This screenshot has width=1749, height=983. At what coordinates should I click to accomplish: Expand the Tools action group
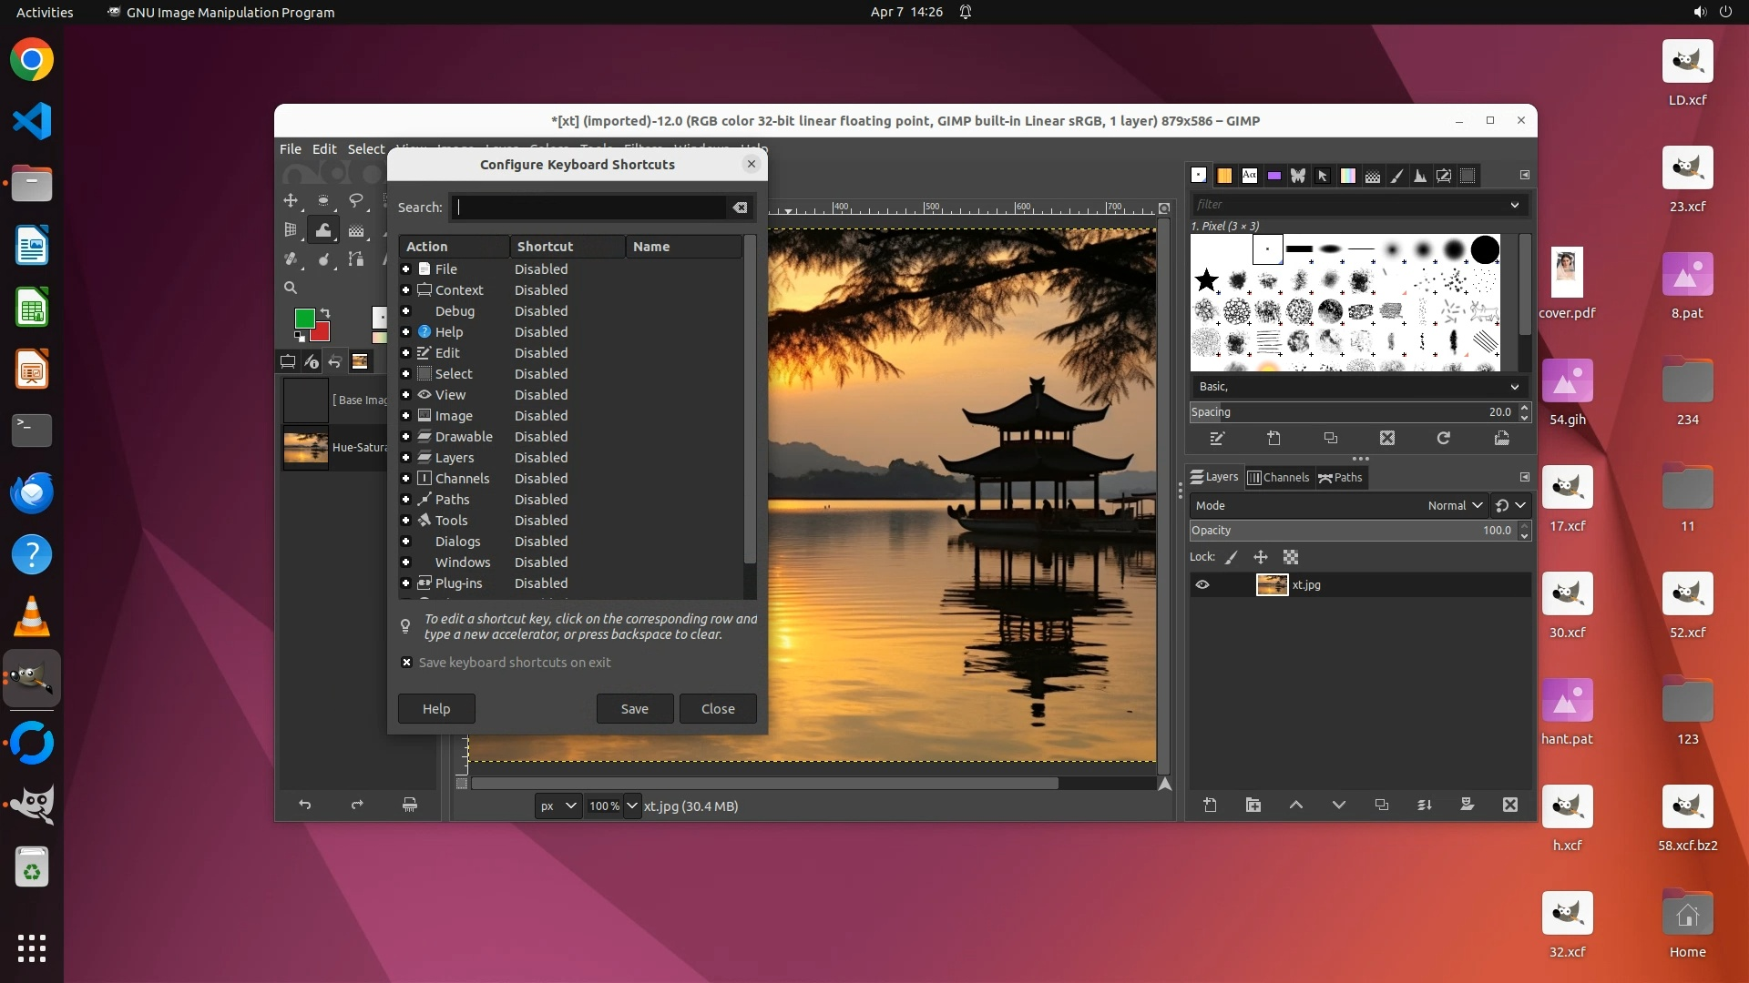click(x=406, y=521)
